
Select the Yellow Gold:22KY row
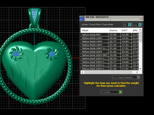point(110,52)
